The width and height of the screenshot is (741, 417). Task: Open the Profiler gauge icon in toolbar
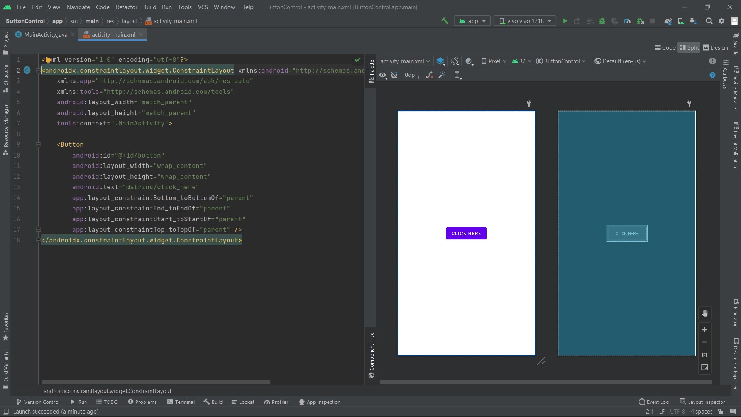[627, 21]
